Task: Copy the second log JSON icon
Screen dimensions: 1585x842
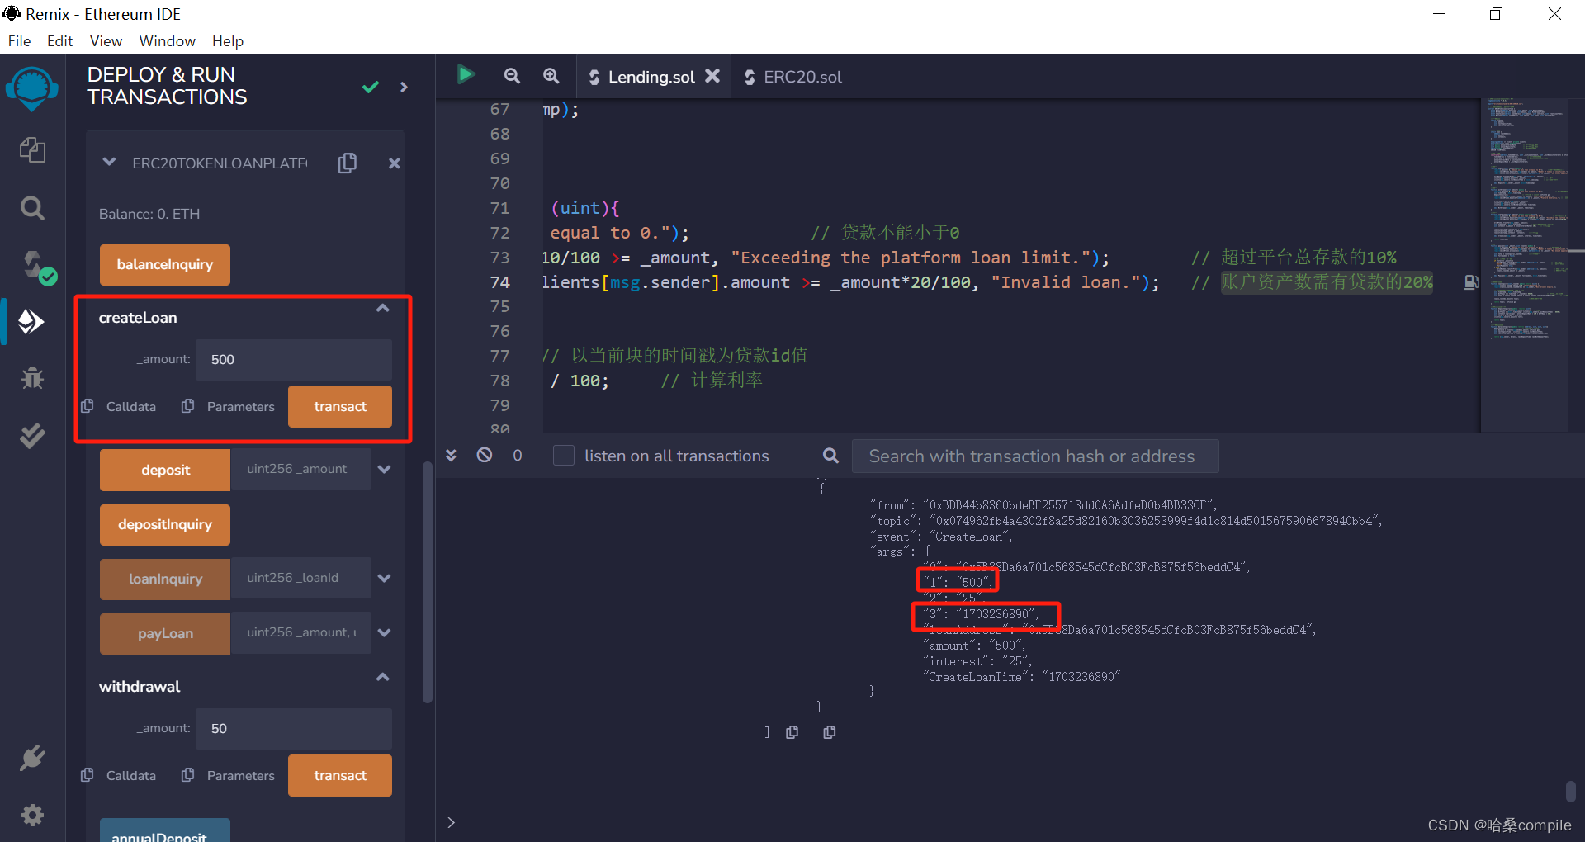Action: (x=830, y=732)
